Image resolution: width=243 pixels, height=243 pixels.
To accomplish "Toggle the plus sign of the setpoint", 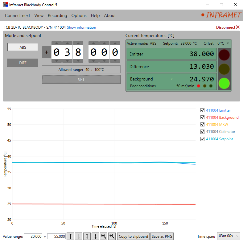I will (47, 52).
